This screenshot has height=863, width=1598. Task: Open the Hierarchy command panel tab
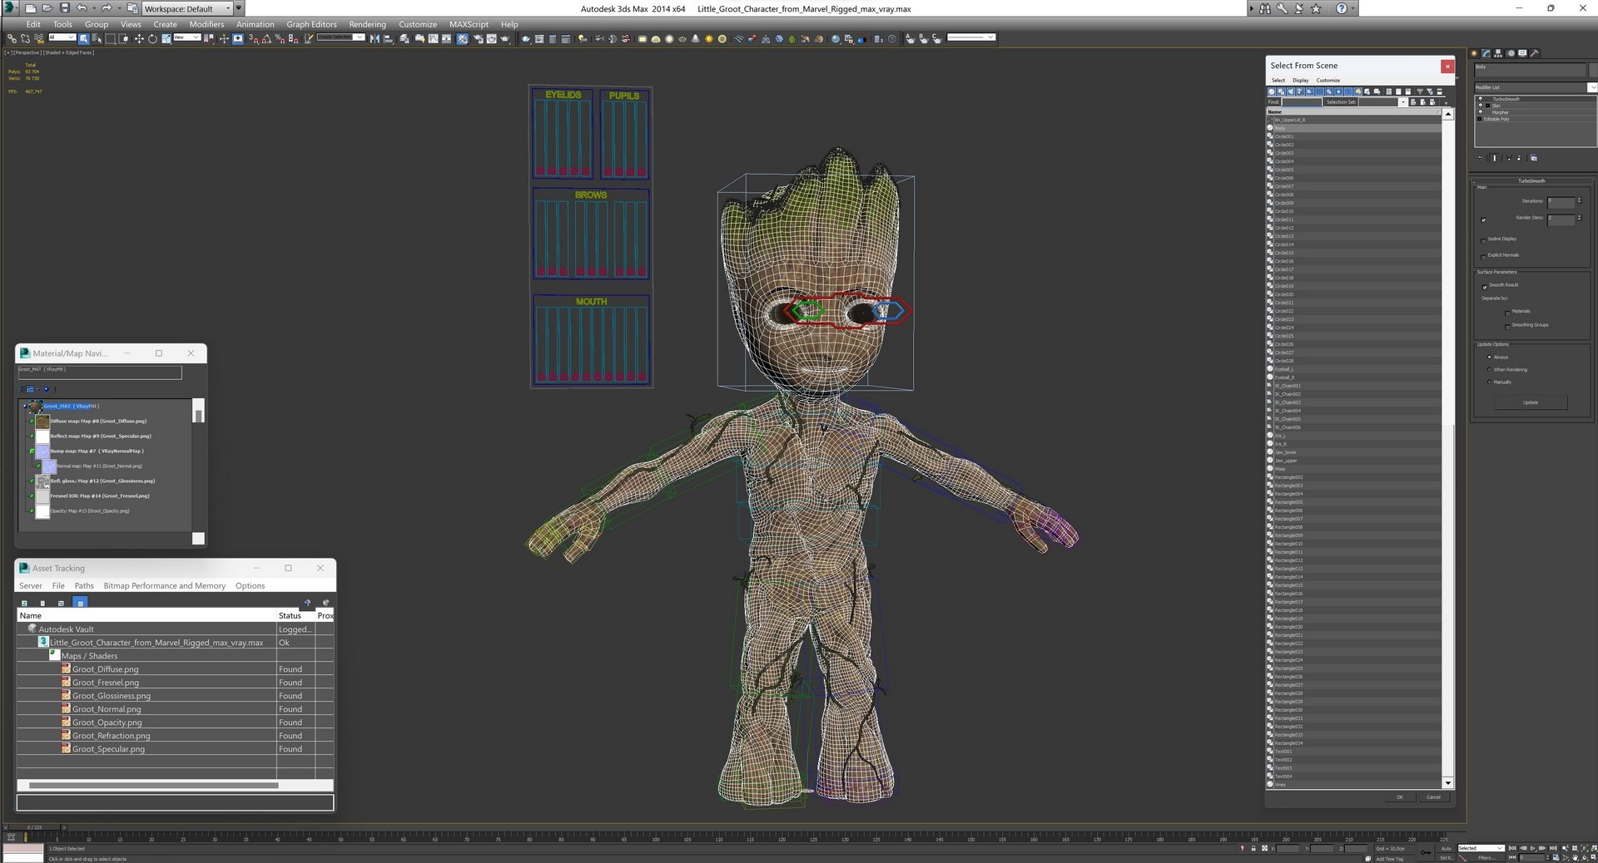click(1498, 53)
